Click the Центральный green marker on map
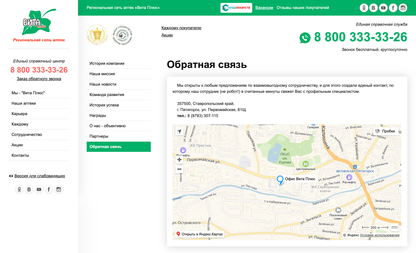This screenshot has width=416, height=253. (306, 164)
